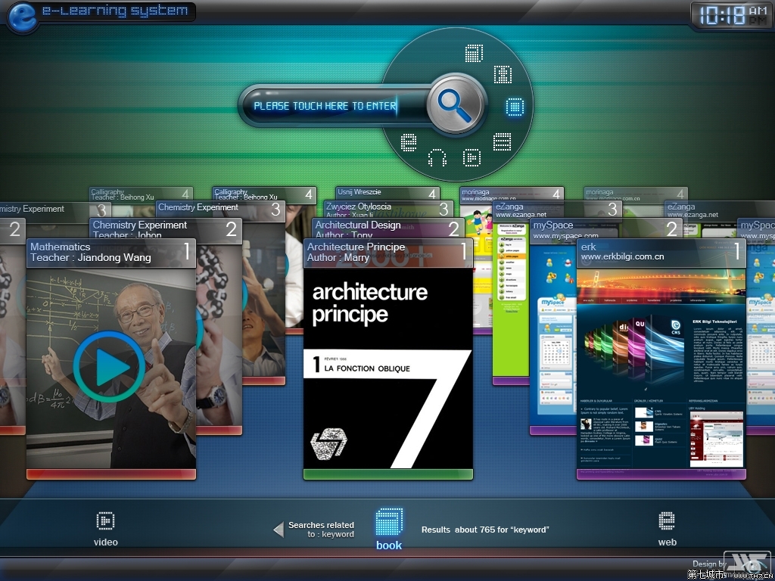Viewport: 775px width, 581px height.
Task: Click the patterned square icon in radial menu
Action: coord(503,74)
